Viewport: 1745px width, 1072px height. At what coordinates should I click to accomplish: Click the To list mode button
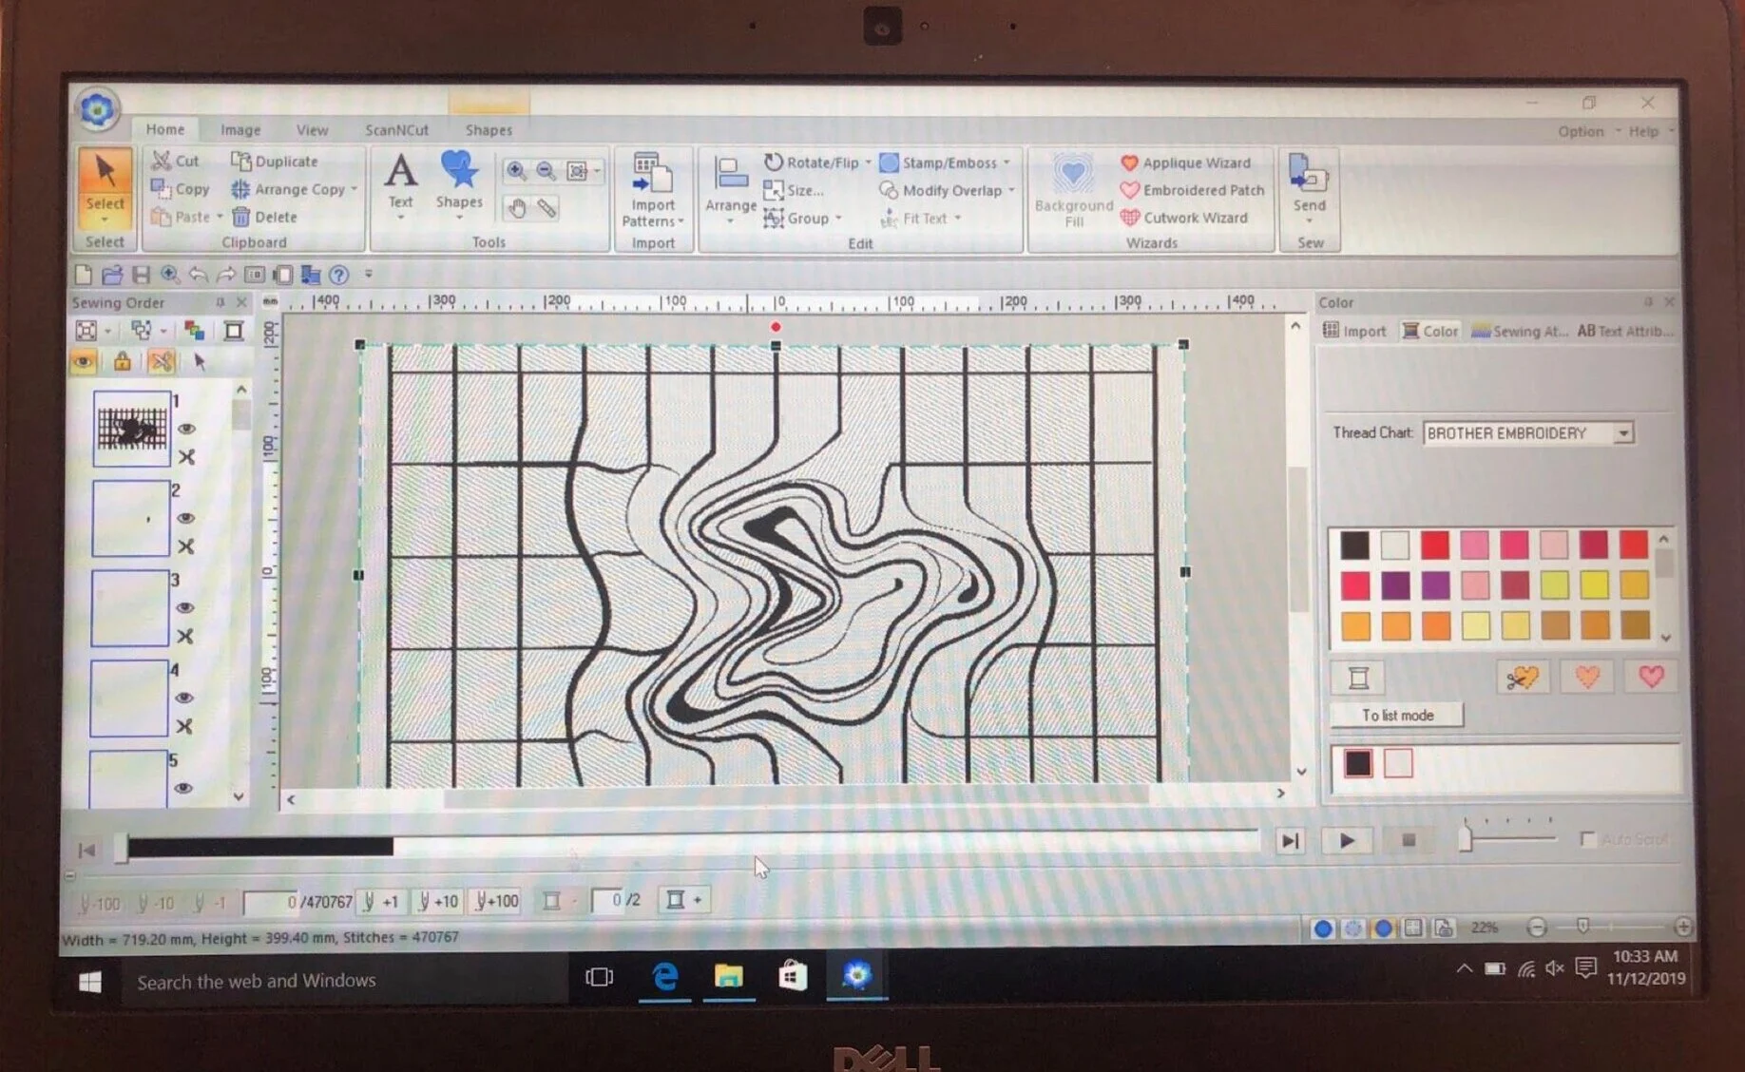coord(1397,715)
